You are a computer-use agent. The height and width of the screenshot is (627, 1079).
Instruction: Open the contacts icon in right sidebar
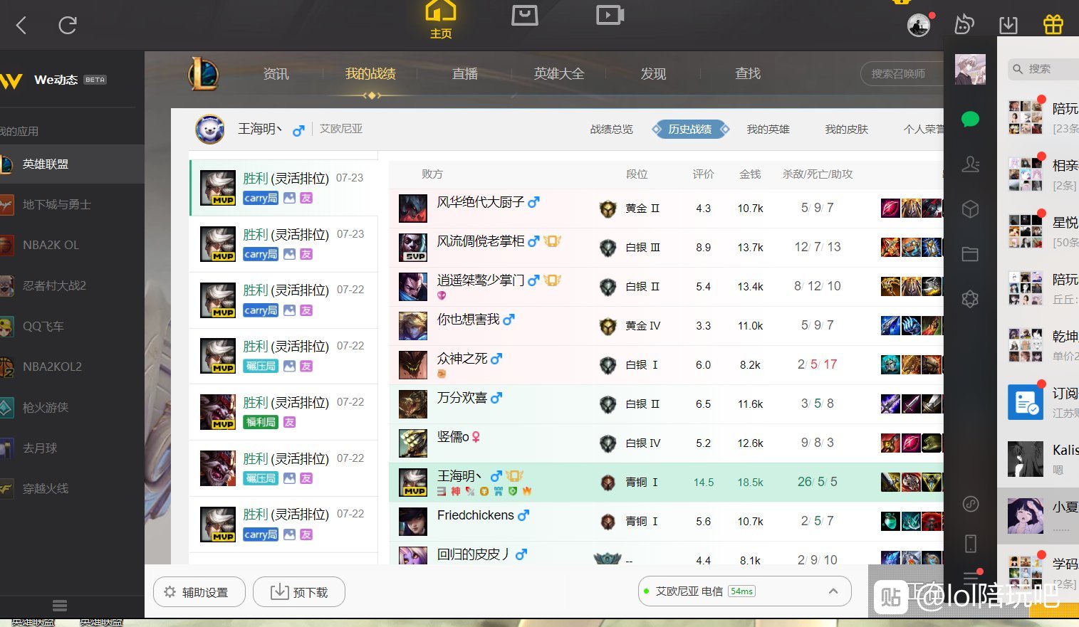[x=970, y=164]
